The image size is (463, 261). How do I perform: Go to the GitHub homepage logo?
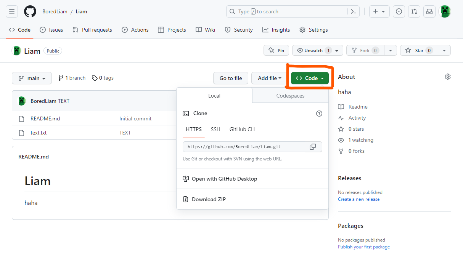click(x=30, y=11)
